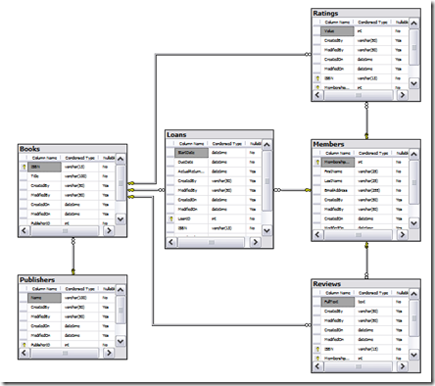
Task: Click scroll-right arrow in Publishers table
Action: [109, 353]
